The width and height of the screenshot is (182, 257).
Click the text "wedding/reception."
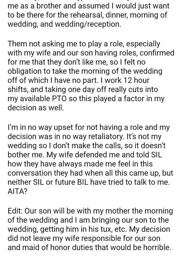[88, 24]
